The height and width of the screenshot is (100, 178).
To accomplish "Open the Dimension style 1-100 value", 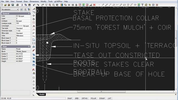I will [x=23, y=31].
